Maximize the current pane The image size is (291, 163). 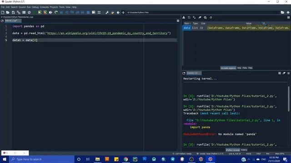(x=94, y=12)
